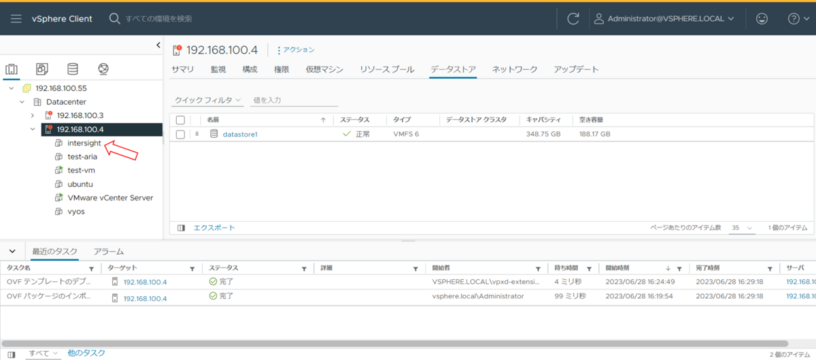
Task: Open the クイック フィルタ dropdown
Action: (208, 100)
